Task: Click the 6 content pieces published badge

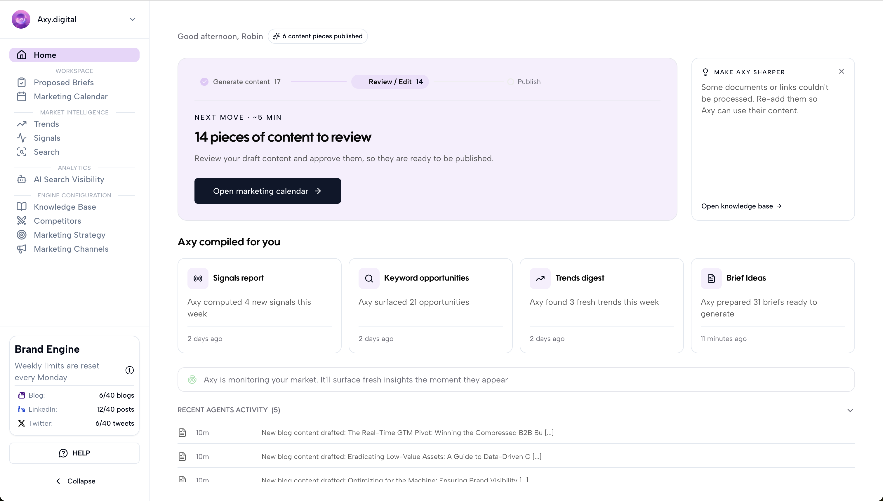Action: (318, 36)
